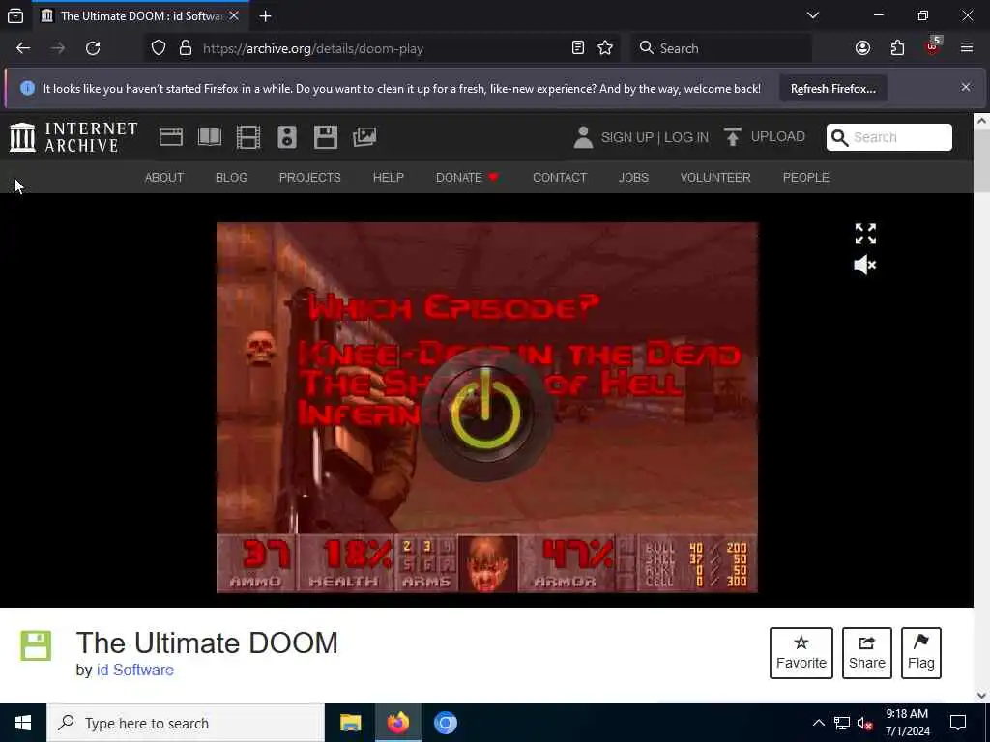Open Firefox account icon
Viewport: 990px width, 742px height.
(862, 48)
